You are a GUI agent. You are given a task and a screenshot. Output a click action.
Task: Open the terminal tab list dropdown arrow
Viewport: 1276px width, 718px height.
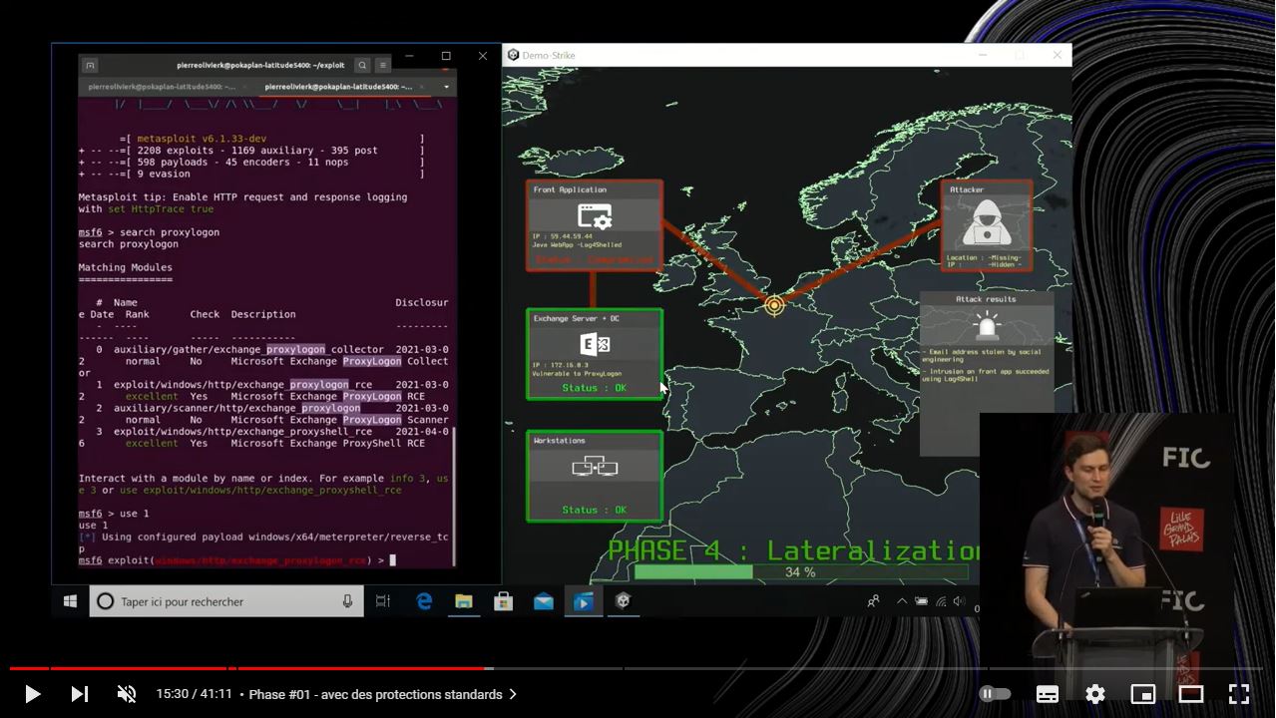click(446, 87)
